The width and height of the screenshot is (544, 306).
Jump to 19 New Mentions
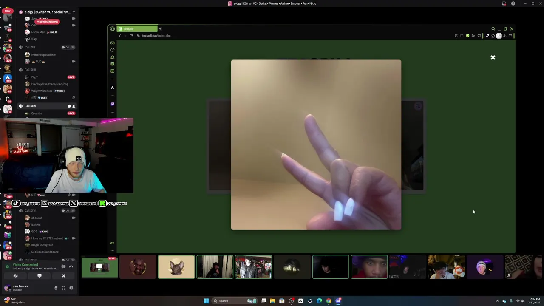pyautogui.click(x=47, y=22)
